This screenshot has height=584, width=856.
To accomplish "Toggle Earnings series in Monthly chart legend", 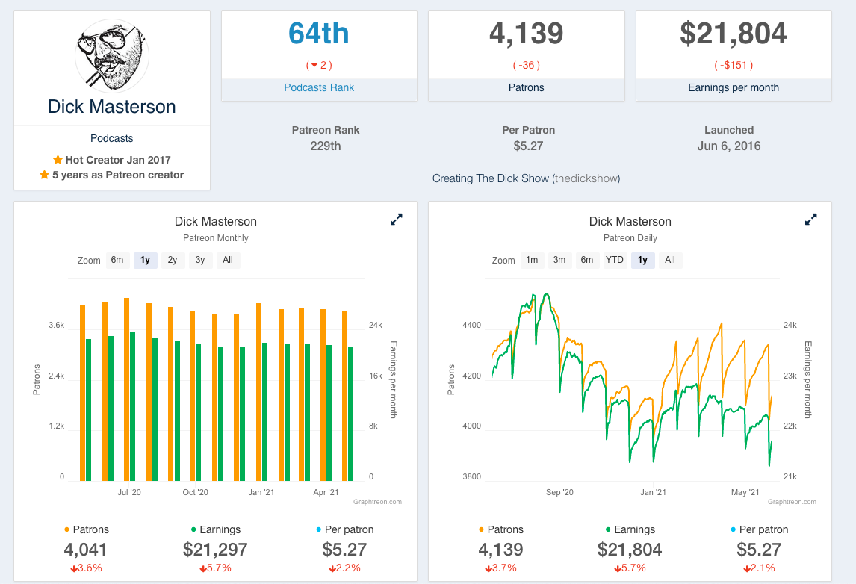I will coord(216,529).
